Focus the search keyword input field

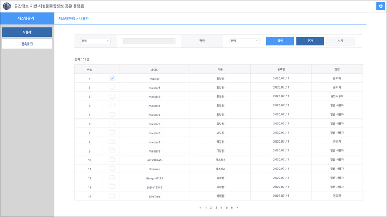click(x=149, y=41)
